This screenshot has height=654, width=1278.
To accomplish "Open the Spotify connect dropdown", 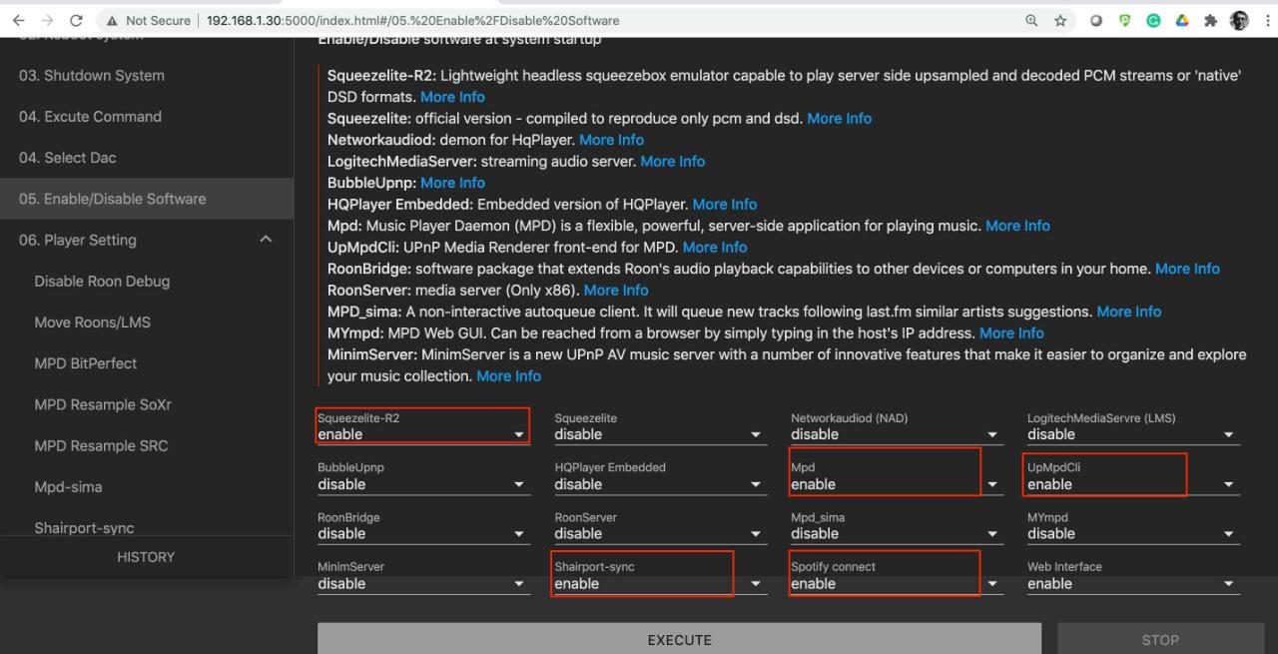I will tap(896, 583).
